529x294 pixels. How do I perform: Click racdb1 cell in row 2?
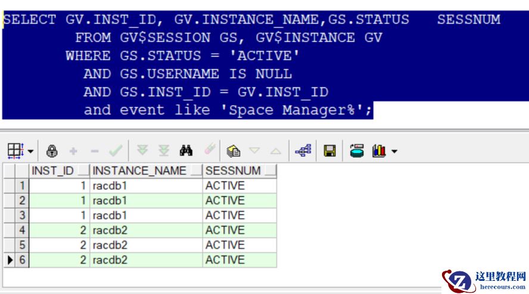click(x=146, y=200)
